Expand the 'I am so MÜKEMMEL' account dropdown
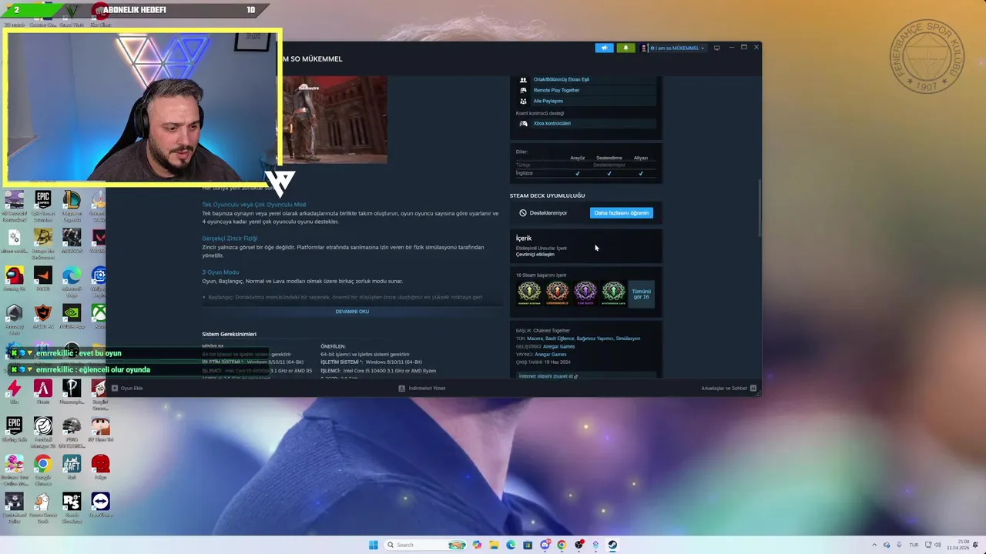The image size is (986, 554). [676, 48]
